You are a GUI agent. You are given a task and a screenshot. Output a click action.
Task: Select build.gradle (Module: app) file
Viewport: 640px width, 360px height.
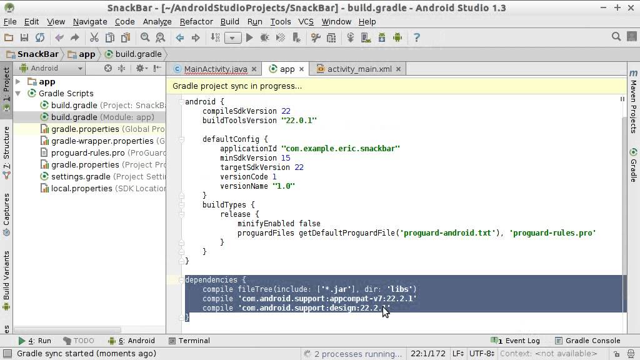point(97,117)
